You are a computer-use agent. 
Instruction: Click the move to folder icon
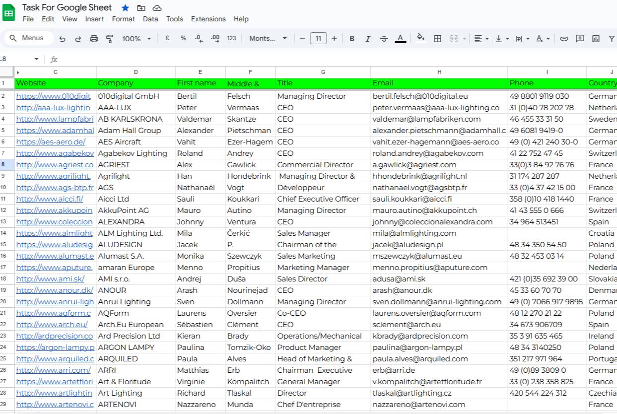[x=141, y=8]
